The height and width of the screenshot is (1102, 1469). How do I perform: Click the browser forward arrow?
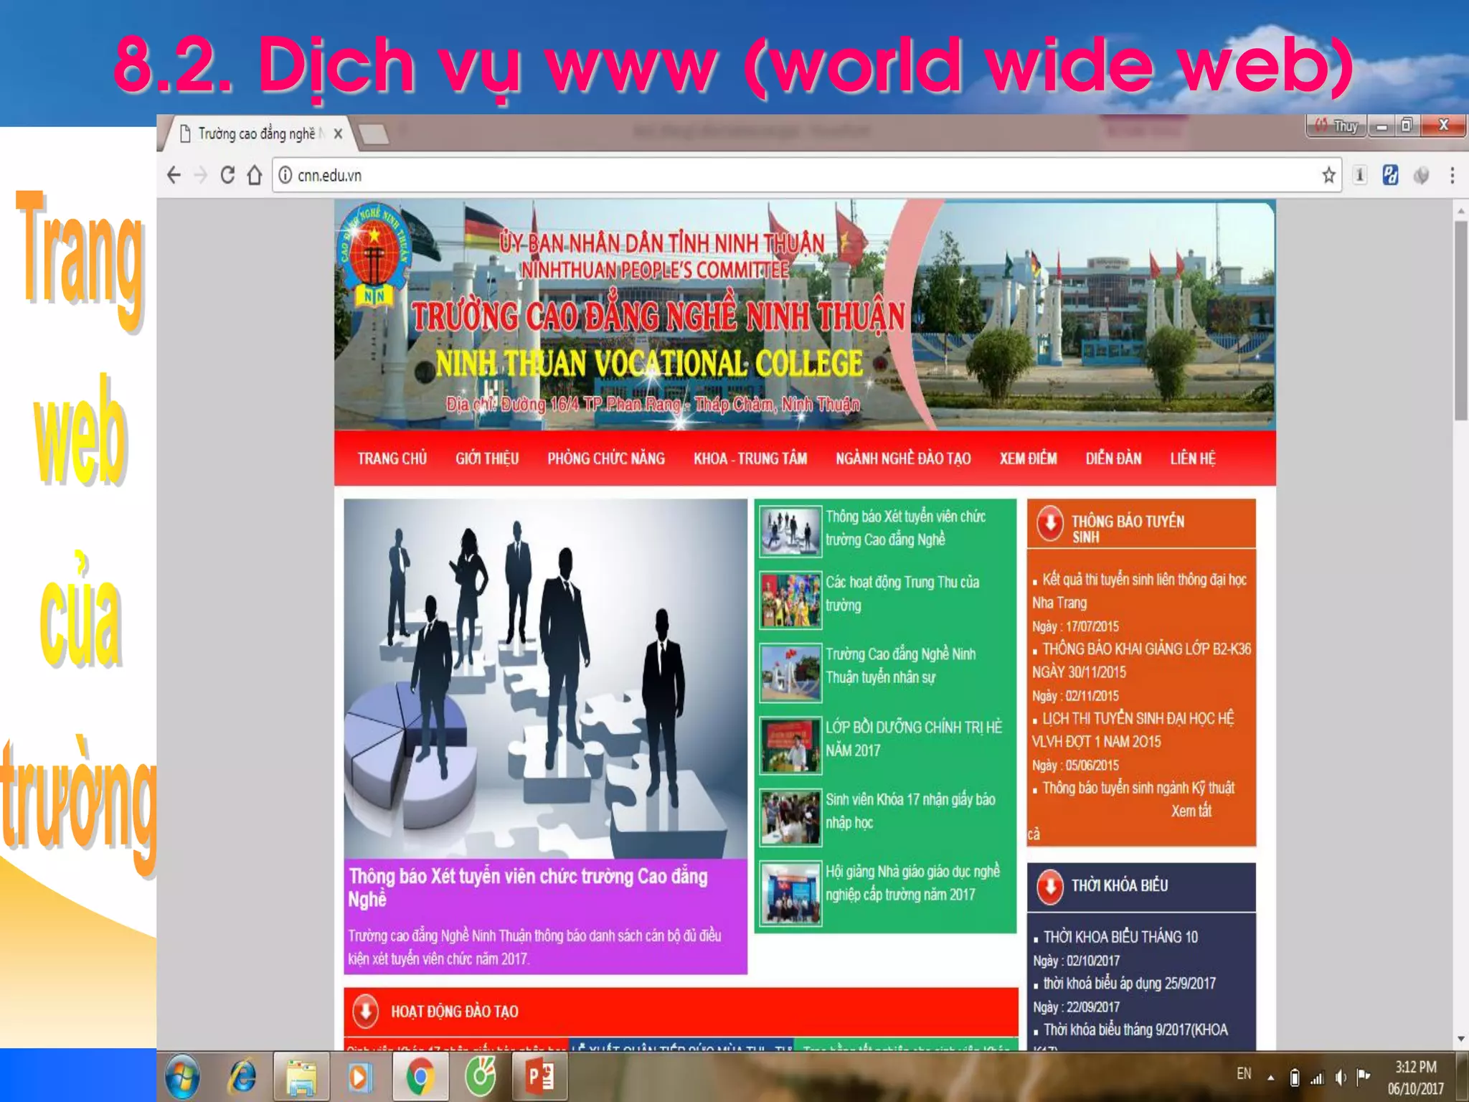coord(201,175)
